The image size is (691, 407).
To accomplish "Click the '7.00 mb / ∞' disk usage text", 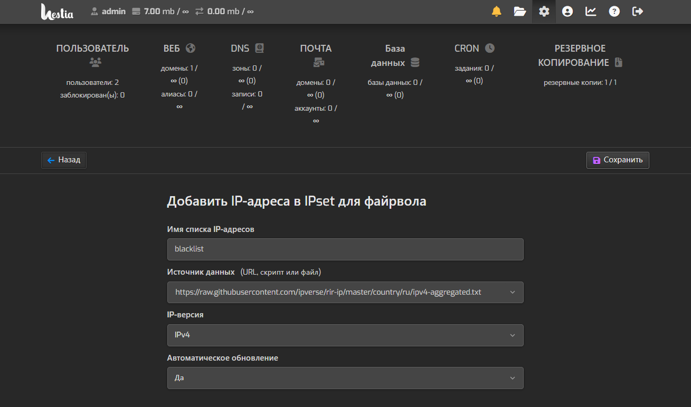I will point(166,11).
